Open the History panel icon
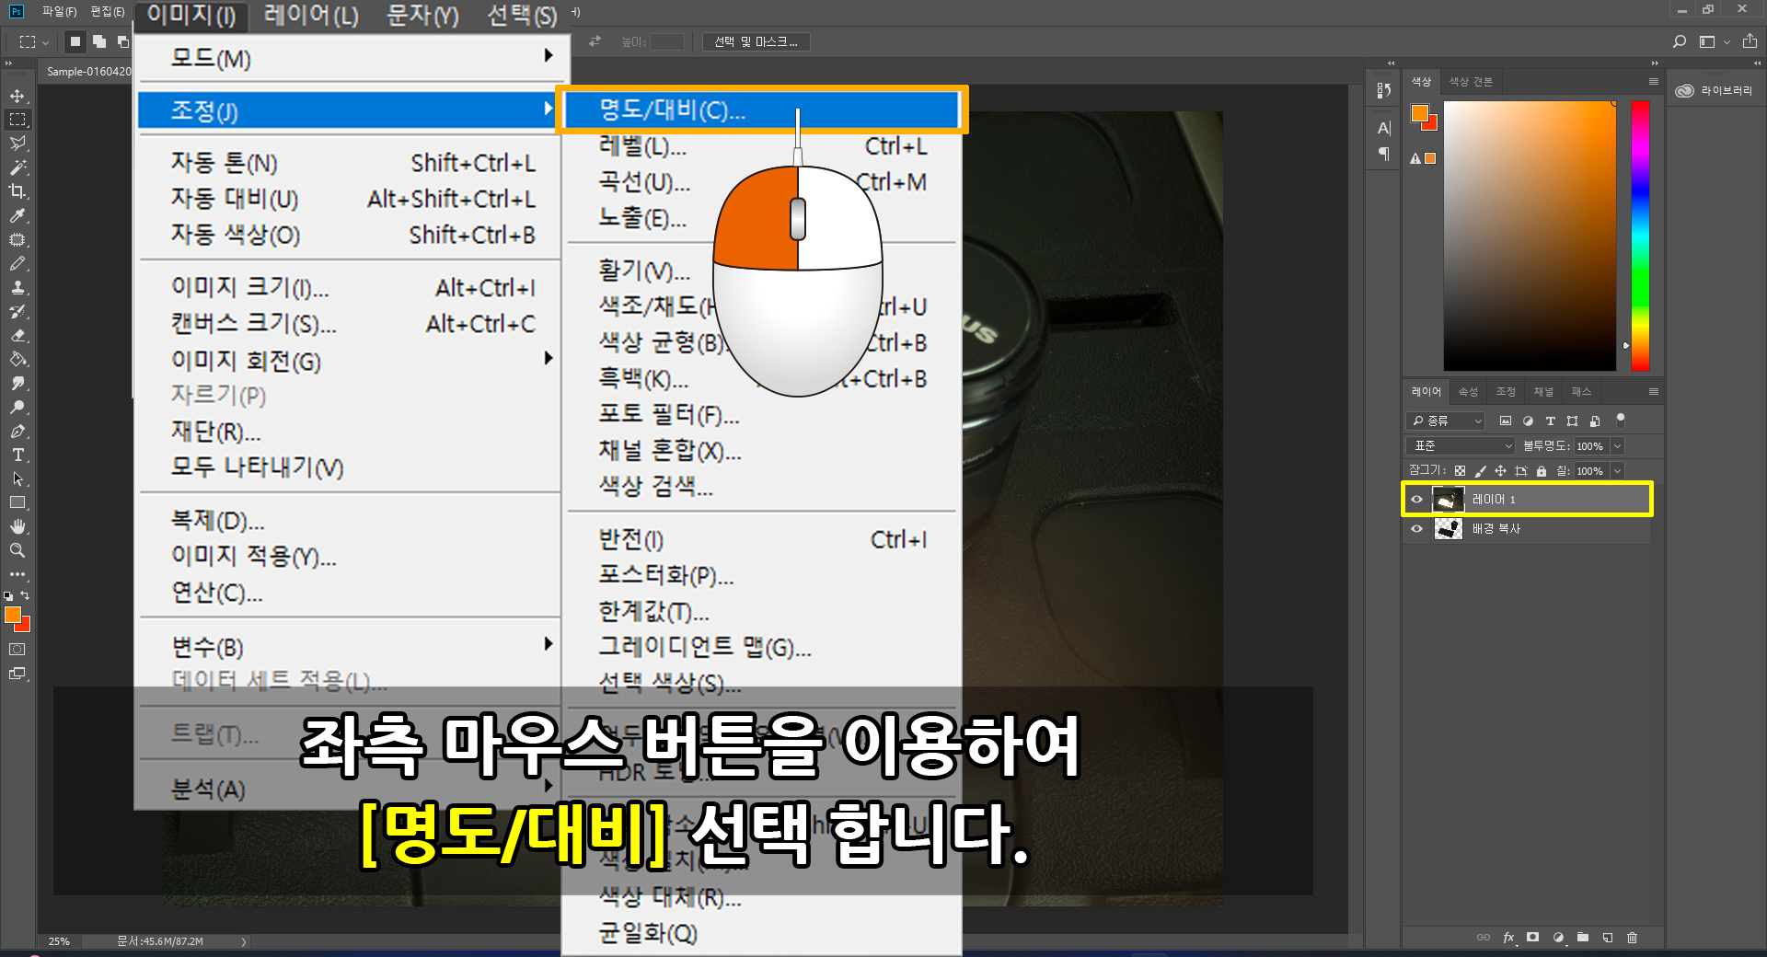The image size is (1767, 957). tap(1383, 90)
